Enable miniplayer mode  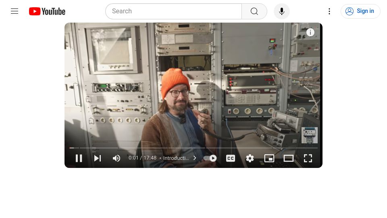click(269, 158)
